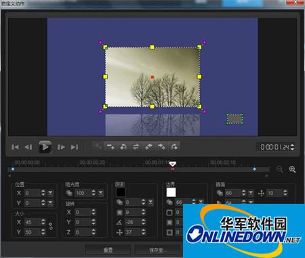
Task: Open the opacity 100 ease dropdown
Action: click(x=100, y=193)
